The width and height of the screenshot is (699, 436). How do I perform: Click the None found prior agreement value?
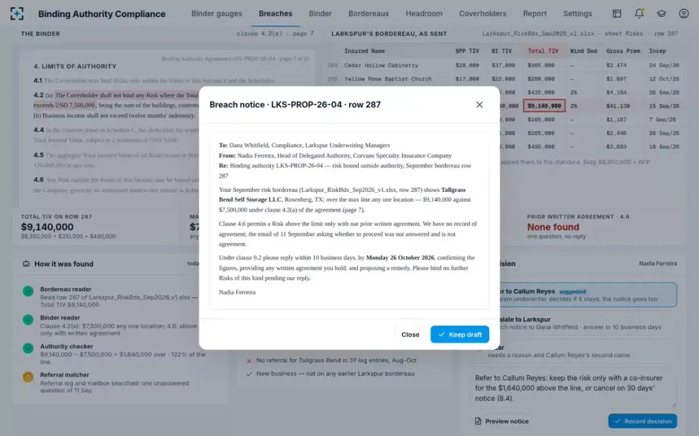553,227
